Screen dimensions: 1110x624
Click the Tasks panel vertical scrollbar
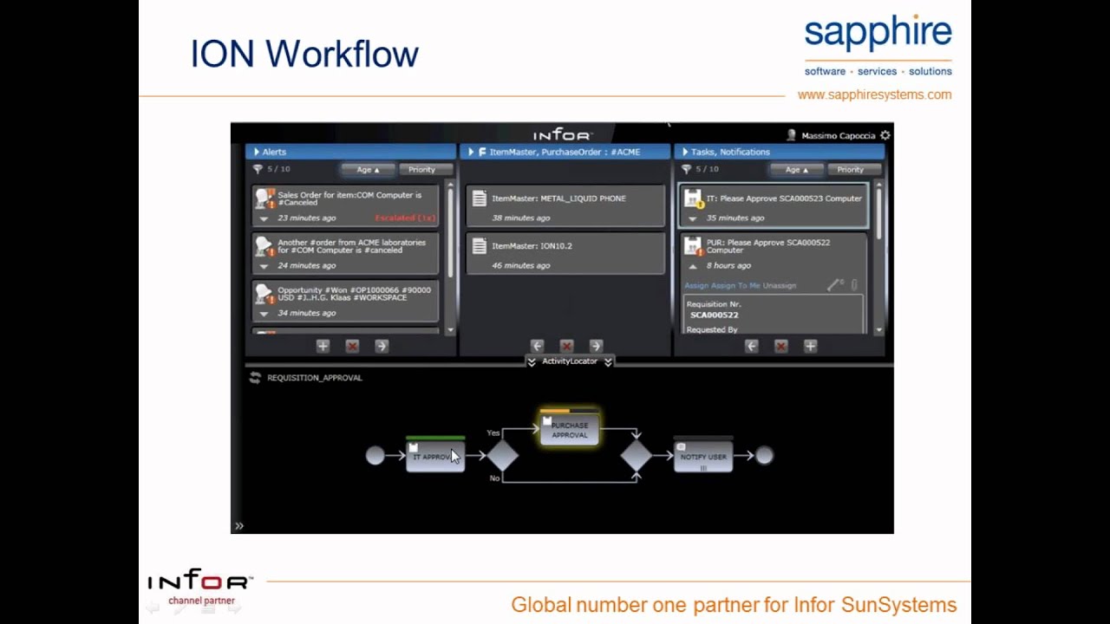coord(878,257)
